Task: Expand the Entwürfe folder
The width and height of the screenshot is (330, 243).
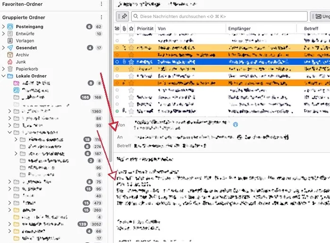Action: [3, 34]
